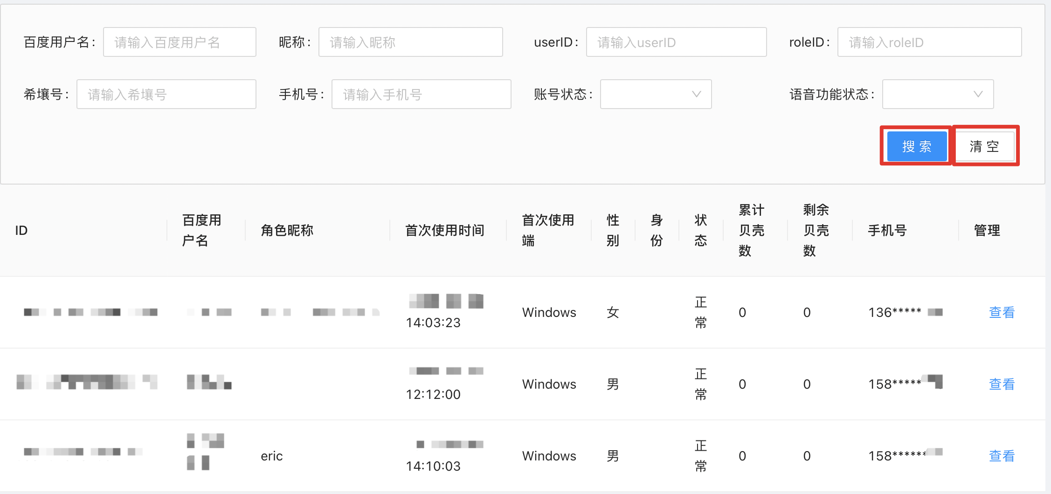
Task: Expand the 语音功能状态 dropdown
Action: click(937, 94)
